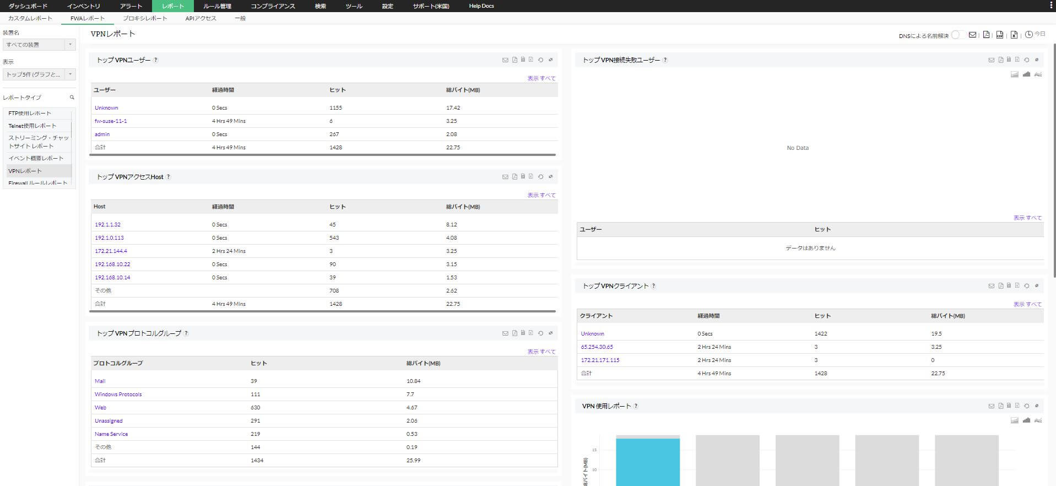
Task: Open the 装置名 device dropdown
Action: (39, 45)
